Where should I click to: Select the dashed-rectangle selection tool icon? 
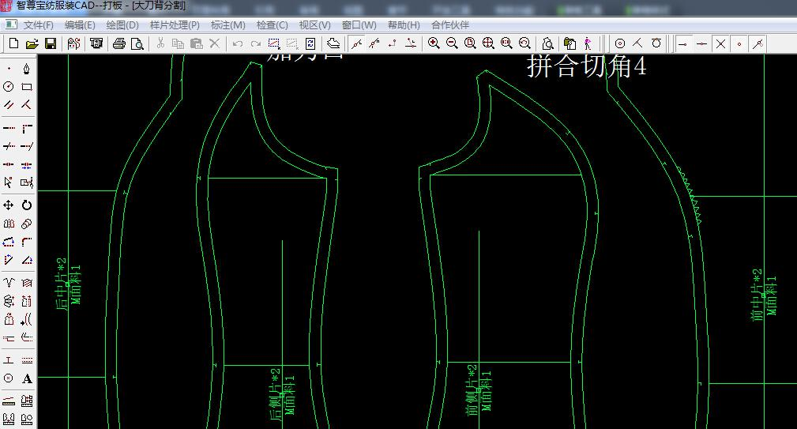274,43
